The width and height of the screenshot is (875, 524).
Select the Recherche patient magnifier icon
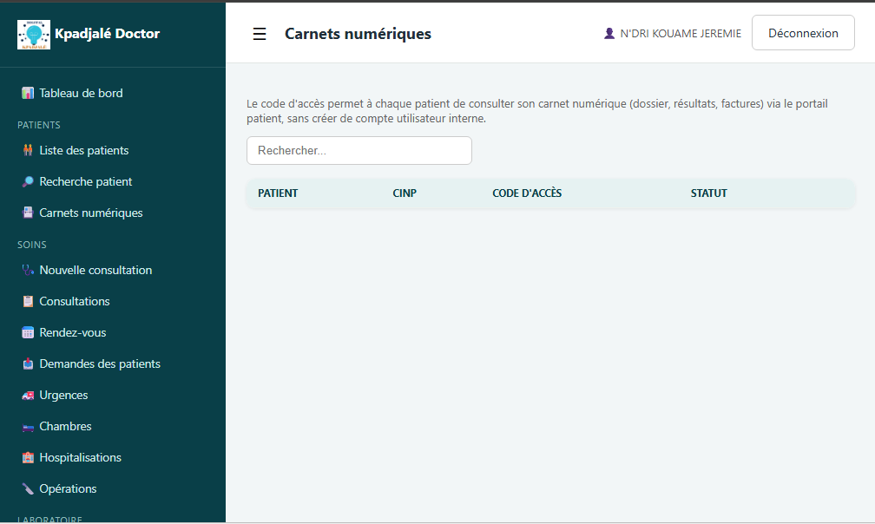[28, 181]
